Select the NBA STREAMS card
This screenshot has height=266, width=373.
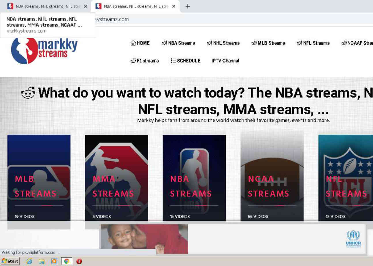pyautogui.click(x=194, y=178)
